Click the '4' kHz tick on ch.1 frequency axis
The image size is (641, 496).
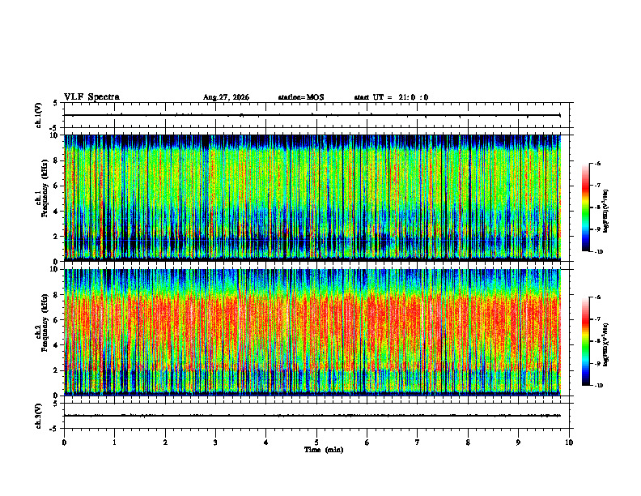57,212
